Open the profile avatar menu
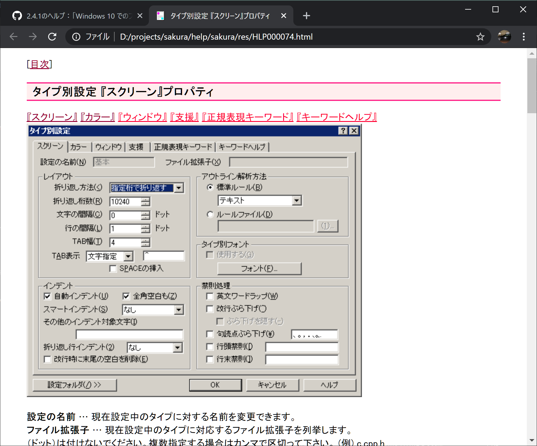Image resolution: width=537 pixels, height=446 pixels. coord(504,37)
